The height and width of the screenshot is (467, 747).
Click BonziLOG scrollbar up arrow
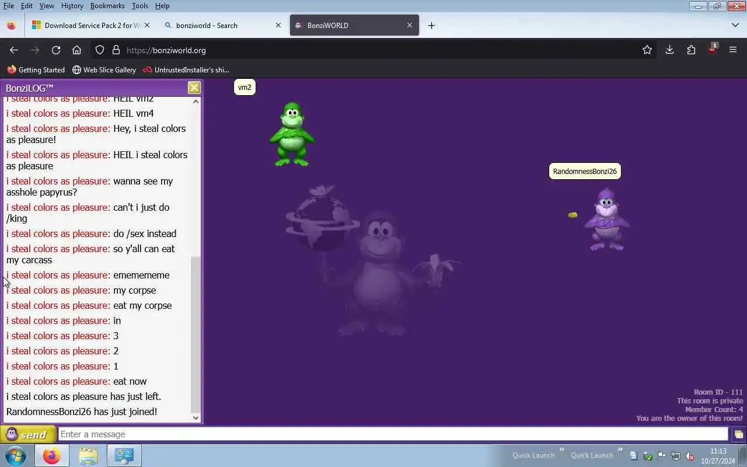(x=196, y=102)
